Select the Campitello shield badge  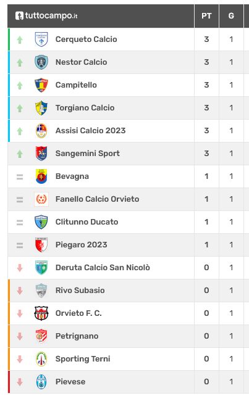[x=41, y=85]
